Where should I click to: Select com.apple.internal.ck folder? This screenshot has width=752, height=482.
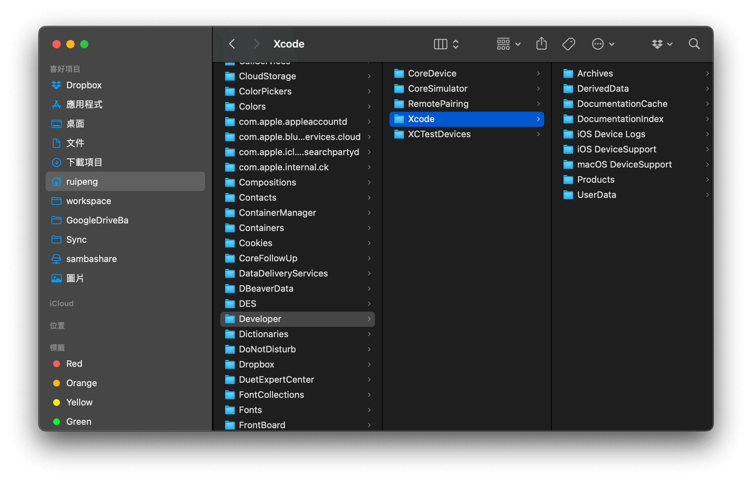pyautogui.click(x=298, y=167)
